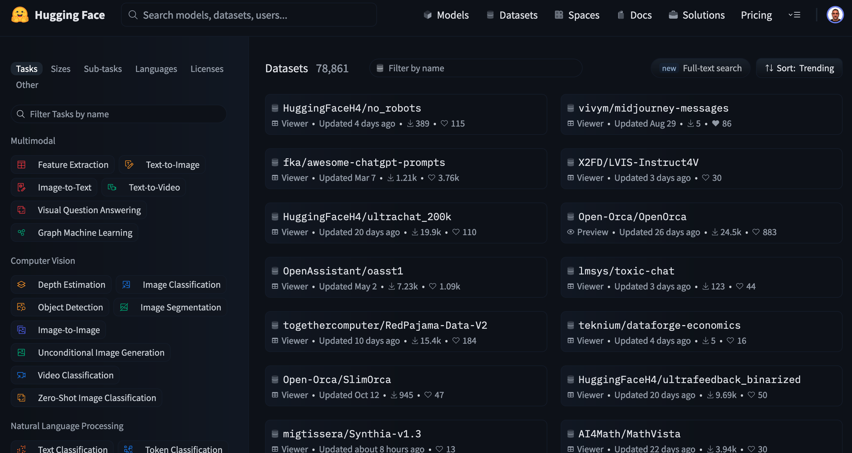Select the Feature Extraction task icon
Screen dimensions: 852x453
point(21,165)
